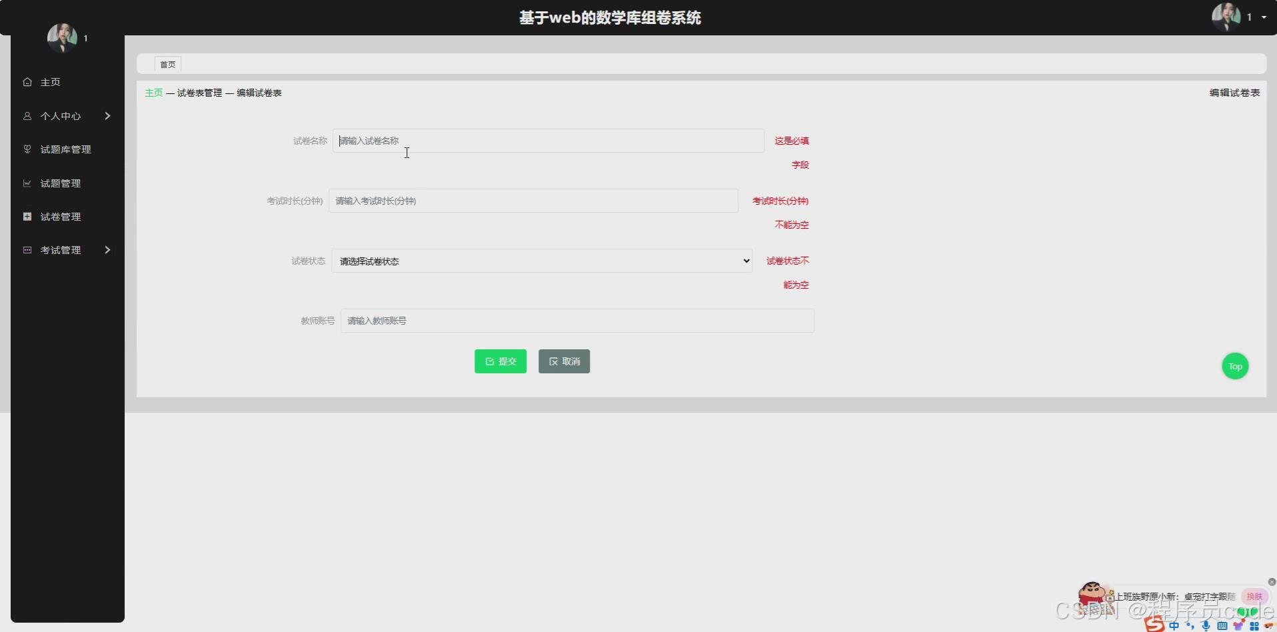Screen dimensions: 1277x632
Task: Click the Sogou input method S logo
Action: [x=1154, y=625]
